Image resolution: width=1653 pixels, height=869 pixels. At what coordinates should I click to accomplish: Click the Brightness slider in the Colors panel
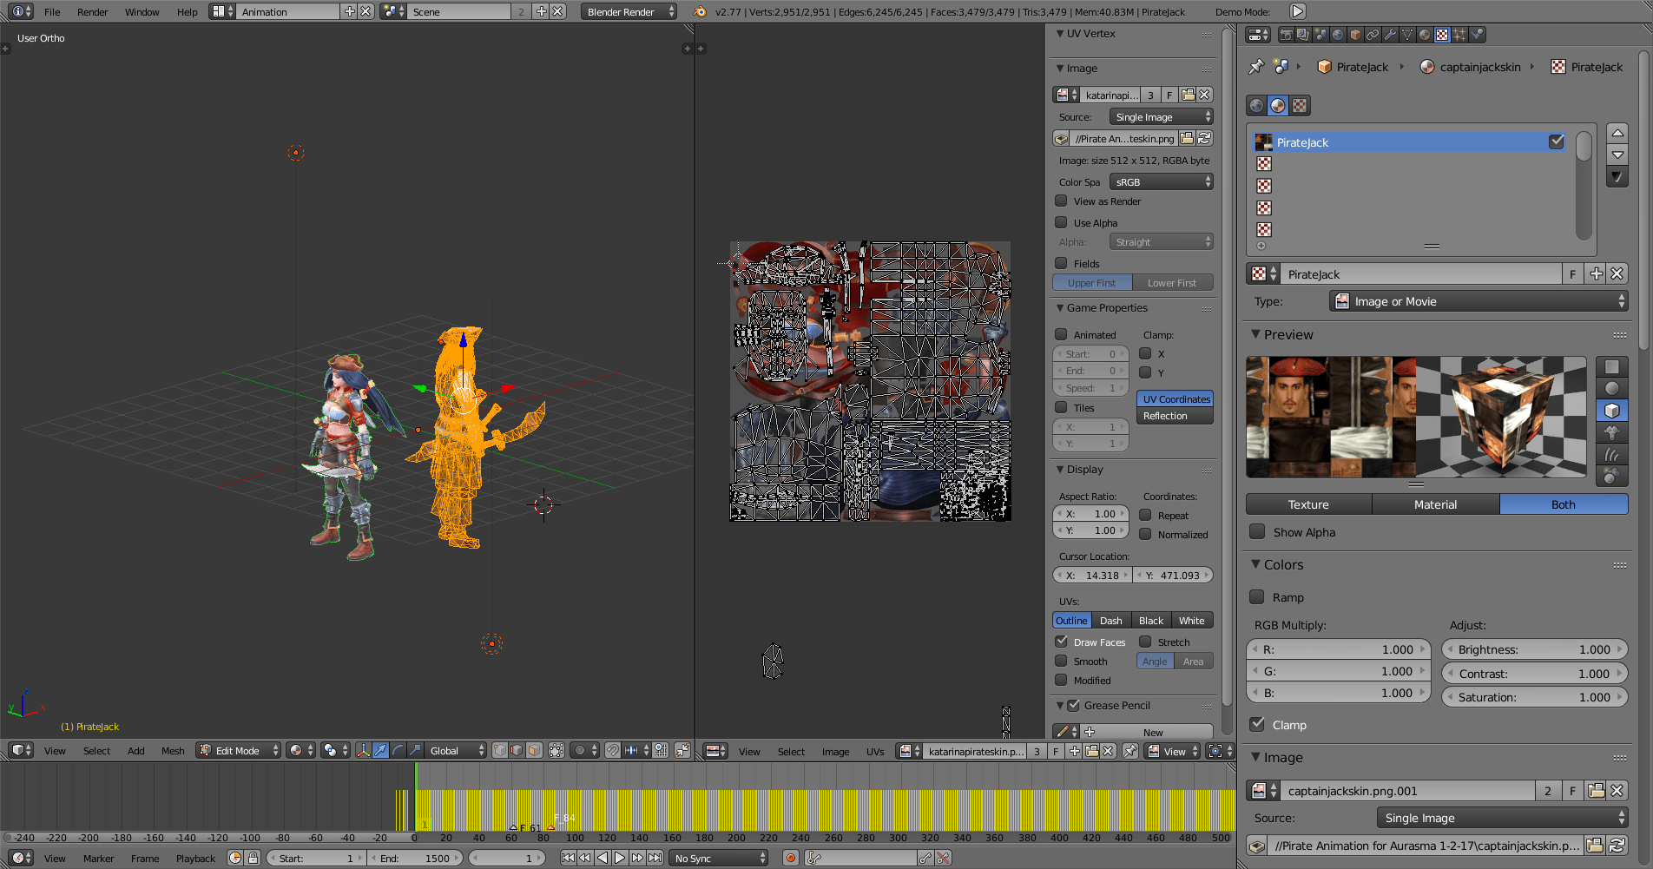point(1535,648)
